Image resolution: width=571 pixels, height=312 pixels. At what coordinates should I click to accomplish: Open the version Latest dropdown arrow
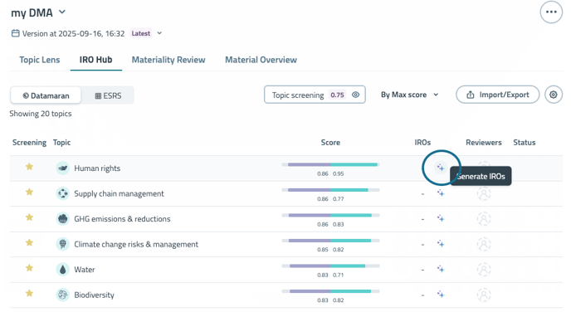coord(159,33)
